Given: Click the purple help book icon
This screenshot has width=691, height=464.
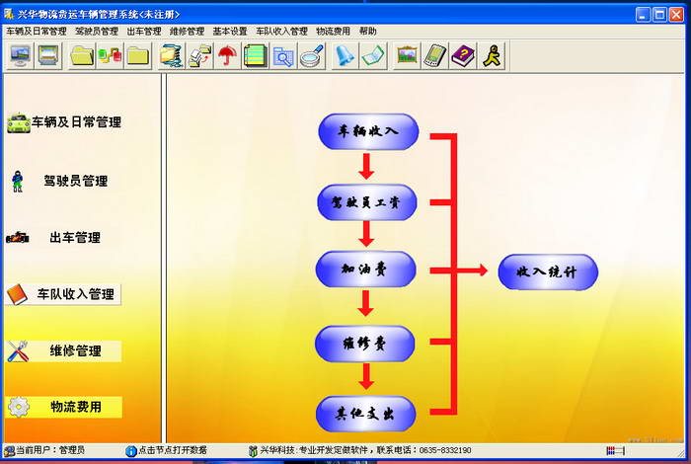Looking at the screenshot, I should point(463,56).
